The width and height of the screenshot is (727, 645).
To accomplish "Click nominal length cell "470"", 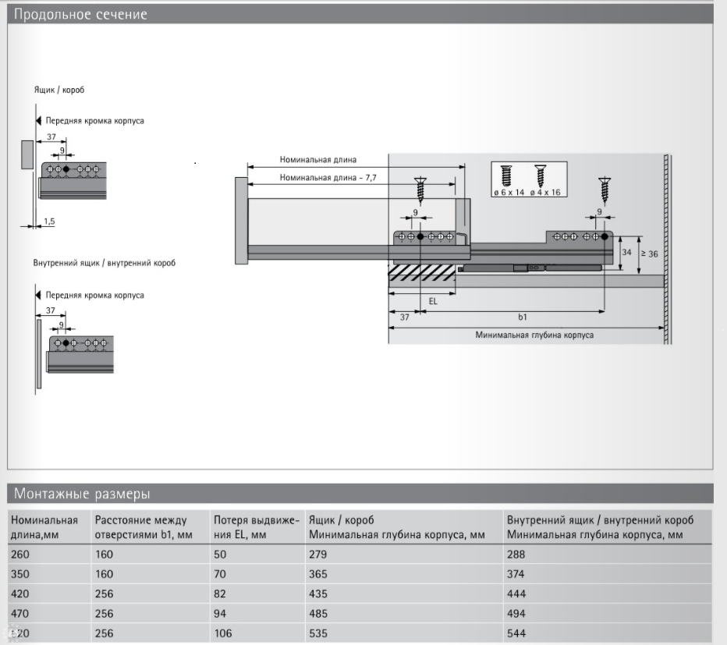I will point(20,614).
